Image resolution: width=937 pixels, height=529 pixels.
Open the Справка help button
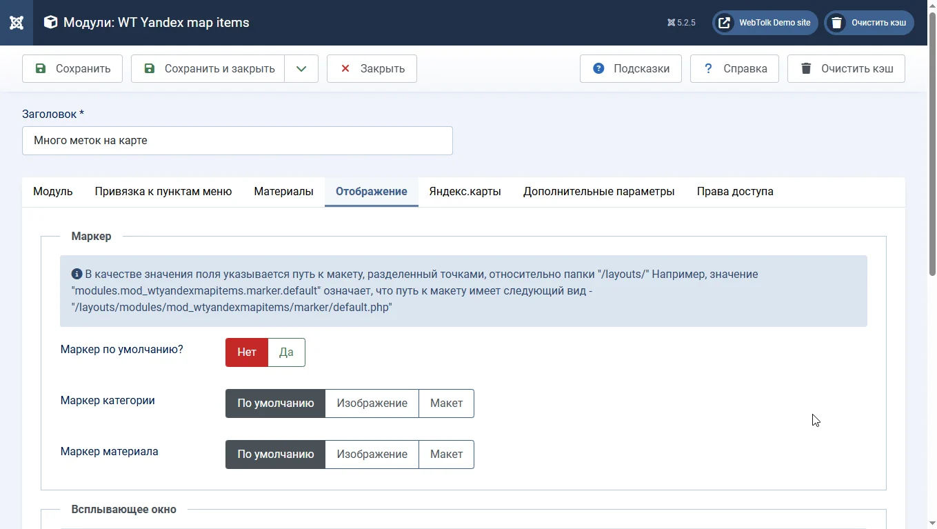[x=734, y=68]
